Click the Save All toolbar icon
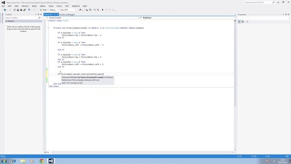291x164 pixels. tap(25, 10)
